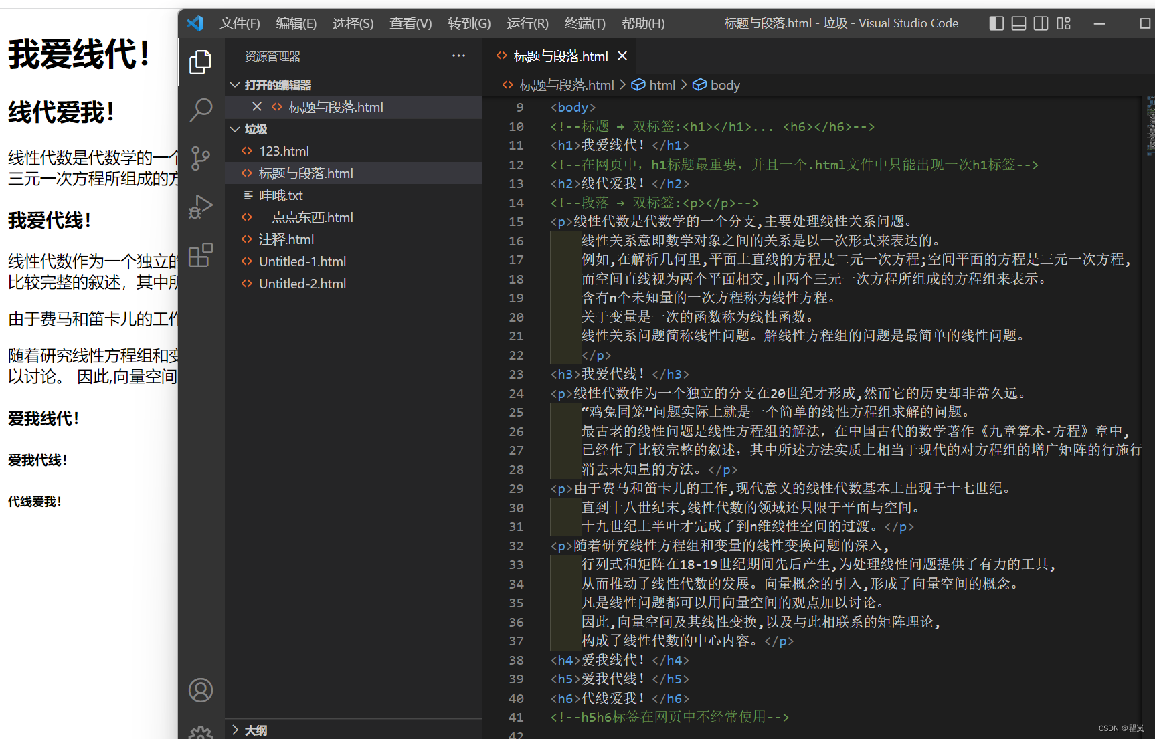
Task: Open the Run and Debug view
Action: (200, 207)
